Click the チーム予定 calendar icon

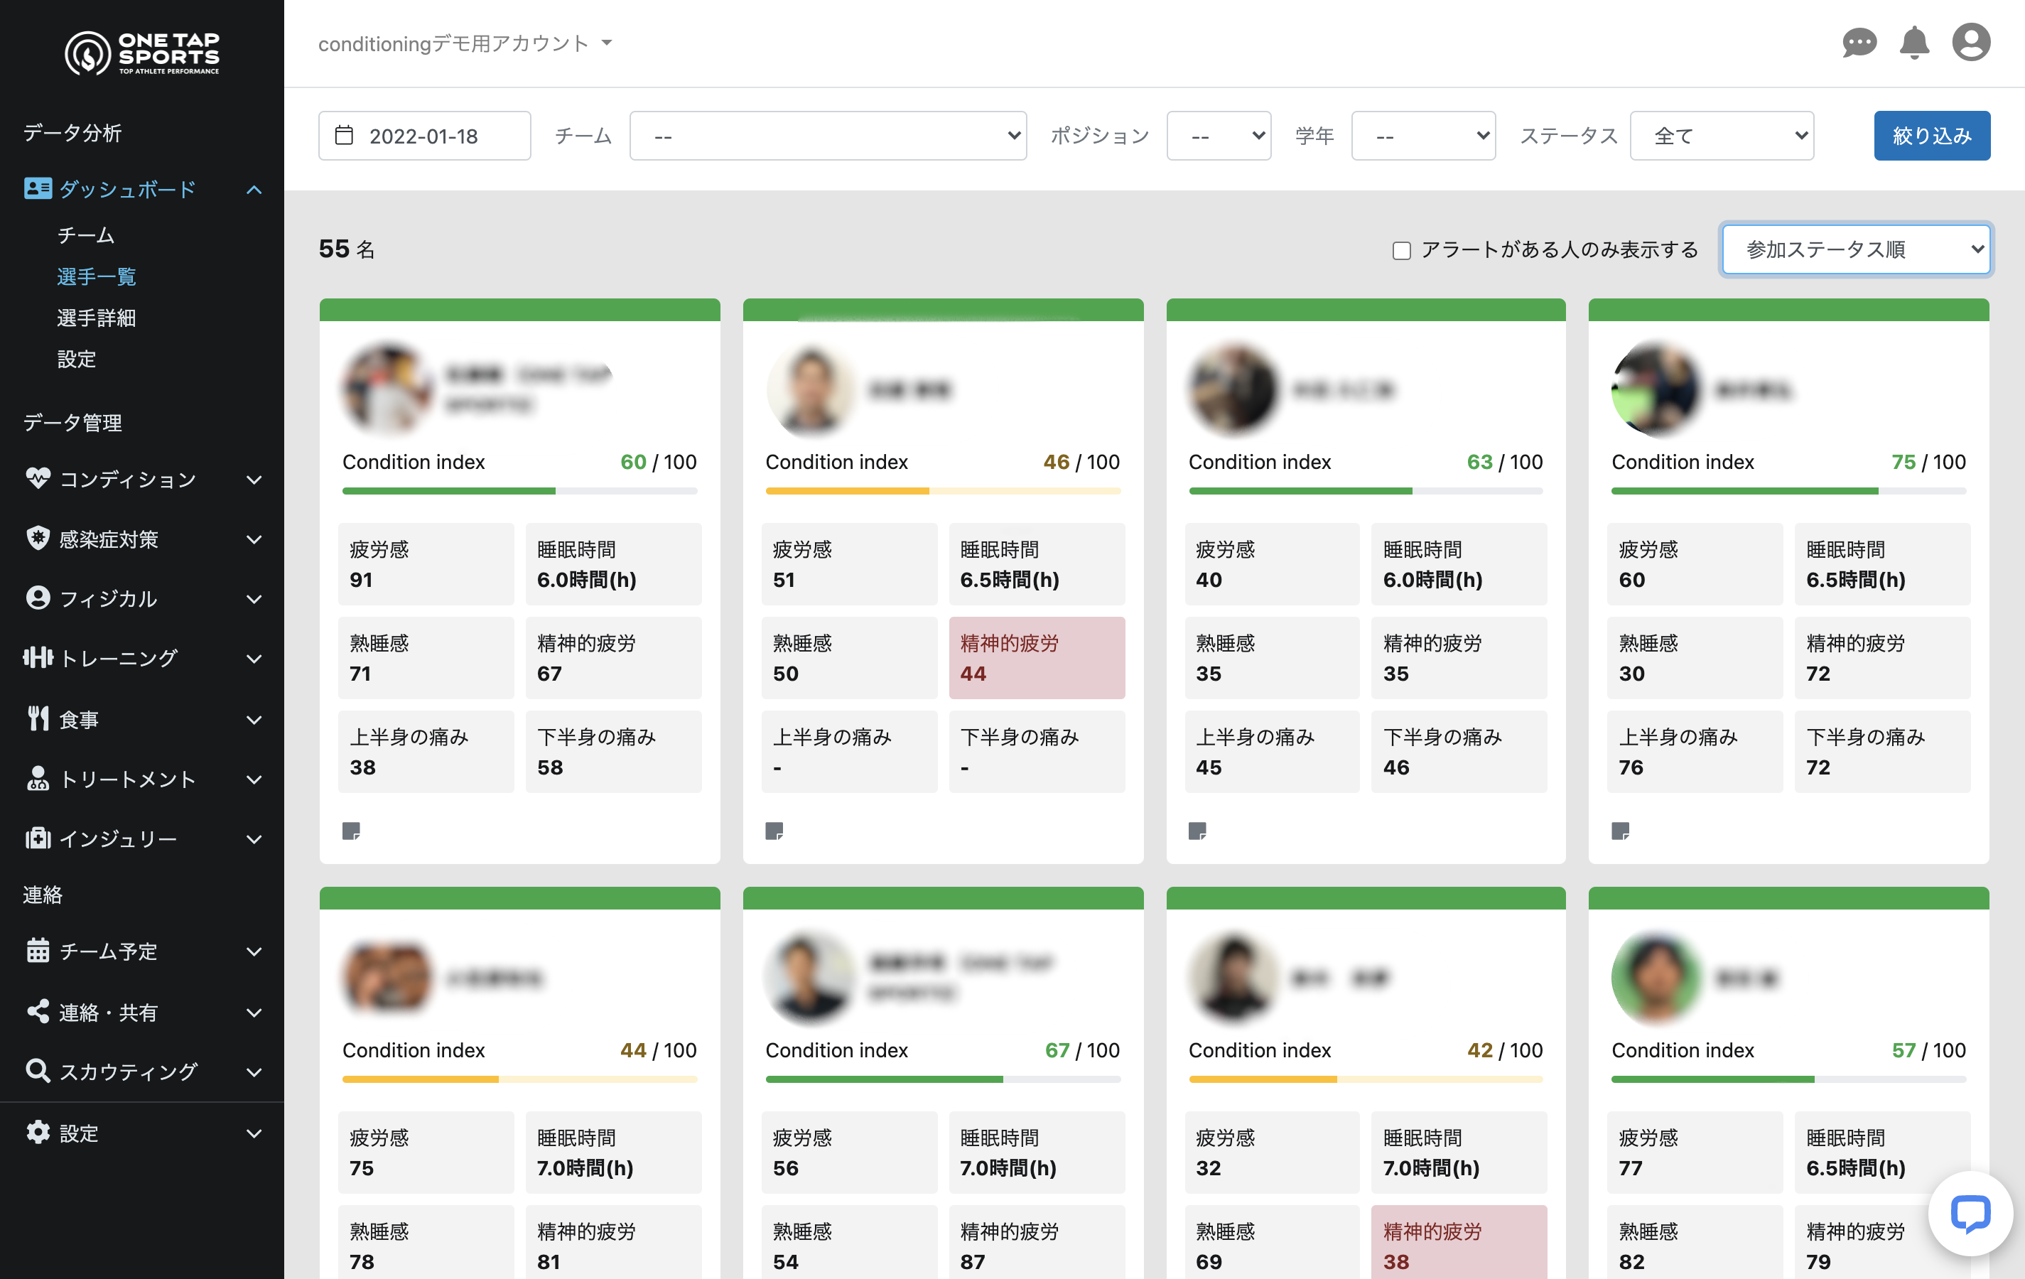[x=38, y=950]
